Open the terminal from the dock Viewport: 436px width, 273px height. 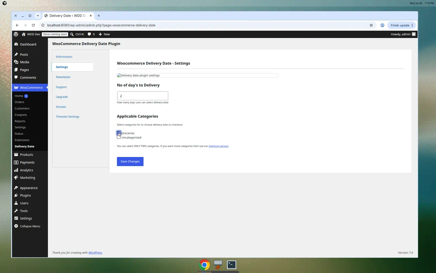(232, 264)
